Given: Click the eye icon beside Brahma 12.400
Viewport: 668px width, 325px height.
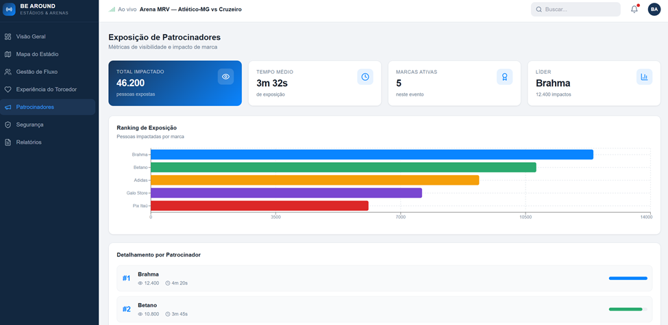Looking at the screenshot, I should pyautogui.click(x=140, y=283).
